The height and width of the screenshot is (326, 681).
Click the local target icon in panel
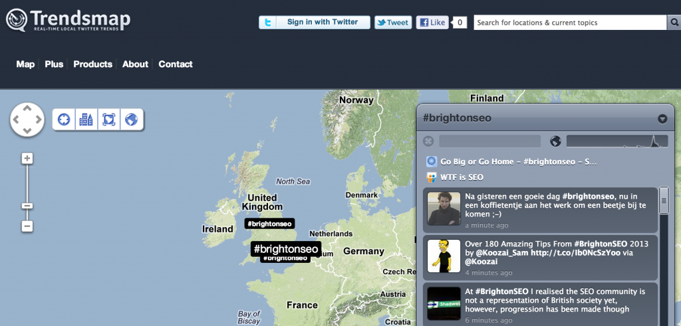point(428,141)
